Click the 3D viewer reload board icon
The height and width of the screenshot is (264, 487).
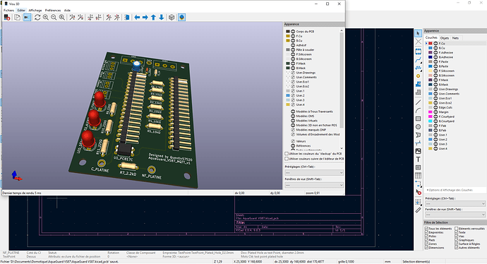click(x=7, y=18)
